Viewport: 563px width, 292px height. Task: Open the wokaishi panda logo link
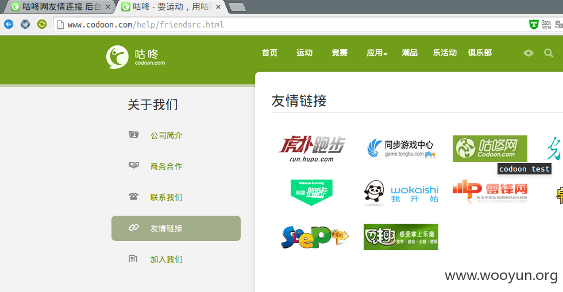pyautogui.click(x=401, y=193)
